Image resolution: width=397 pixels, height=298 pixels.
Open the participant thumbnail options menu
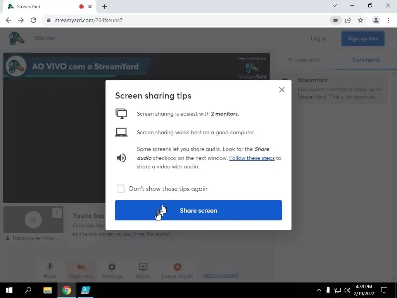pos(57,213)
